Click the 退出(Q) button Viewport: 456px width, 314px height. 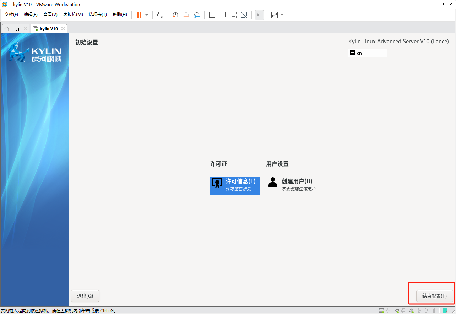[x=85, y=296]
